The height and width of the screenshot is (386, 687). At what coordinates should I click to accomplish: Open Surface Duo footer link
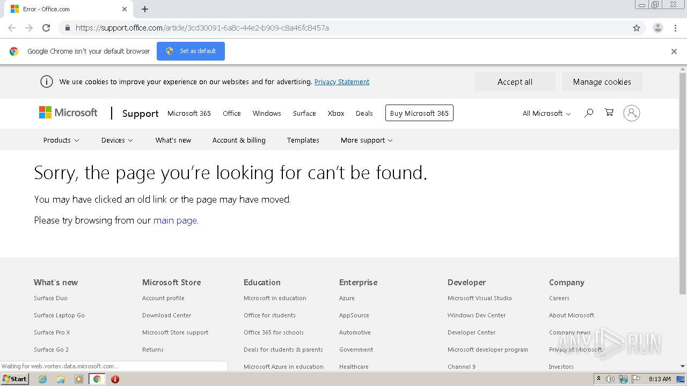tap(50, 298)
